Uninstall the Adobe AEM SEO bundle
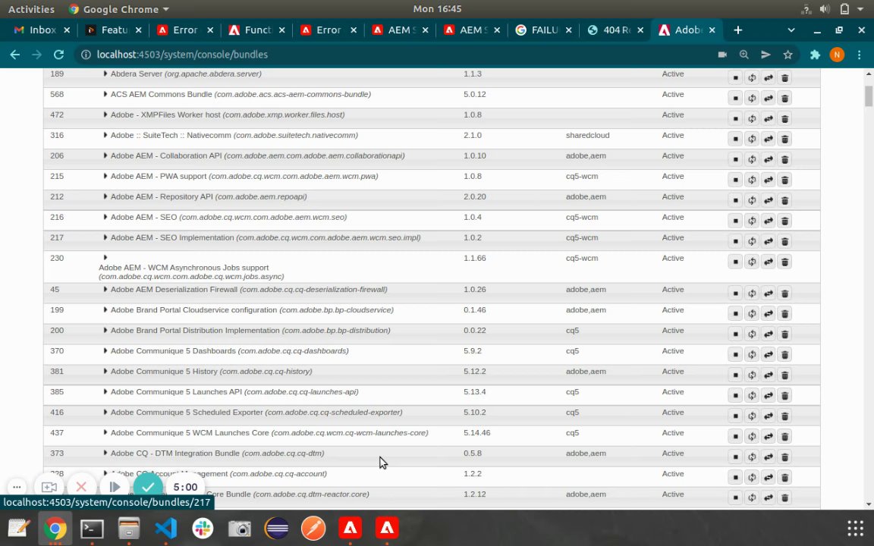Screen dimensions: 874x546 [784, 221]
